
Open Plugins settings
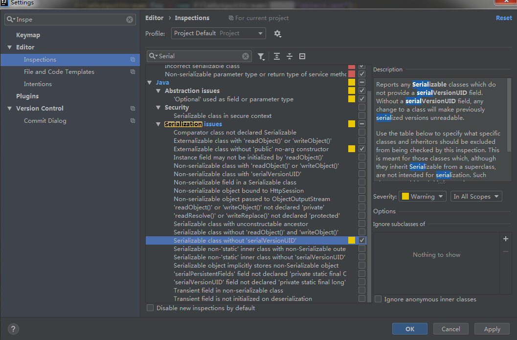(27, 96)
